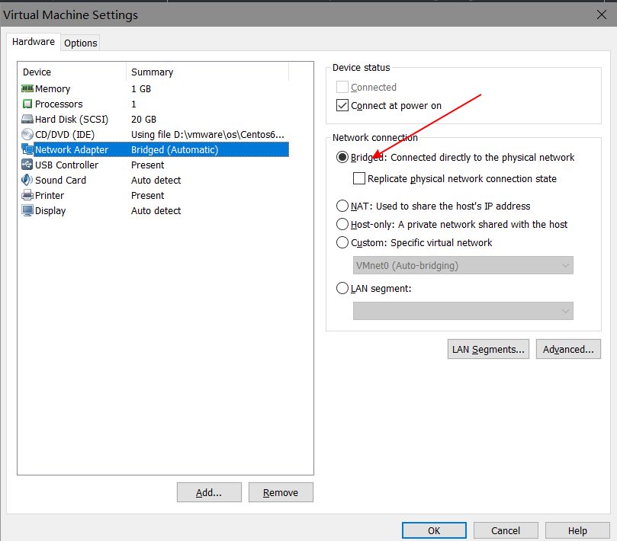Click the Remove device button
This screenshot has width=617, height=541.
coord(281,492)
